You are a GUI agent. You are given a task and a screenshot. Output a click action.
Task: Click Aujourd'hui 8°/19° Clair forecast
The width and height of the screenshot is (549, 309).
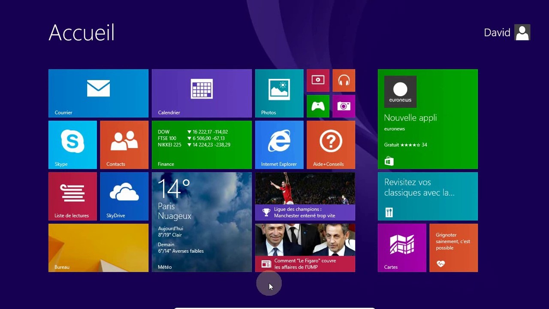170,232
